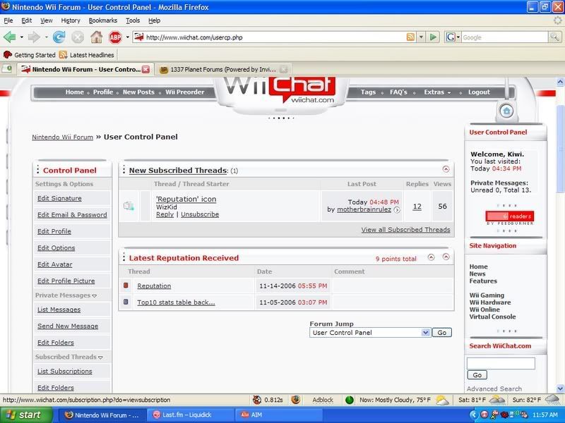Image resolution: width=565 pixels, height=423 pixels.
Task: Click the New Posts navigation link
Action: click(x=138, y=92)
